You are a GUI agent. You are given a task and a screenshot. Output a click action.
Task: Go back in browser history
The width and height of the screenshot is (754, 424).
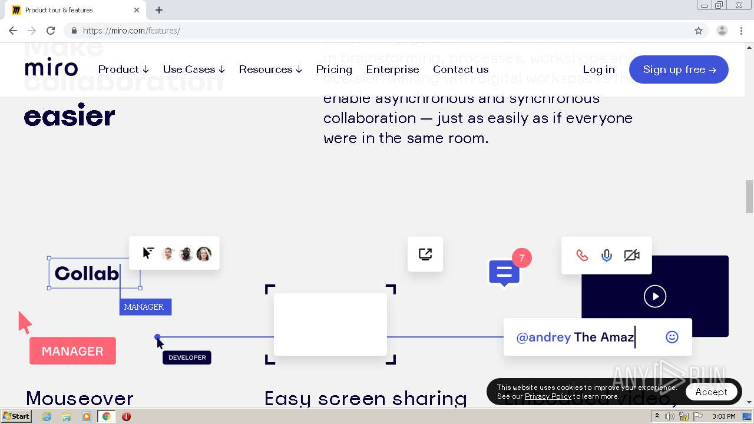[x=13, y=31]
